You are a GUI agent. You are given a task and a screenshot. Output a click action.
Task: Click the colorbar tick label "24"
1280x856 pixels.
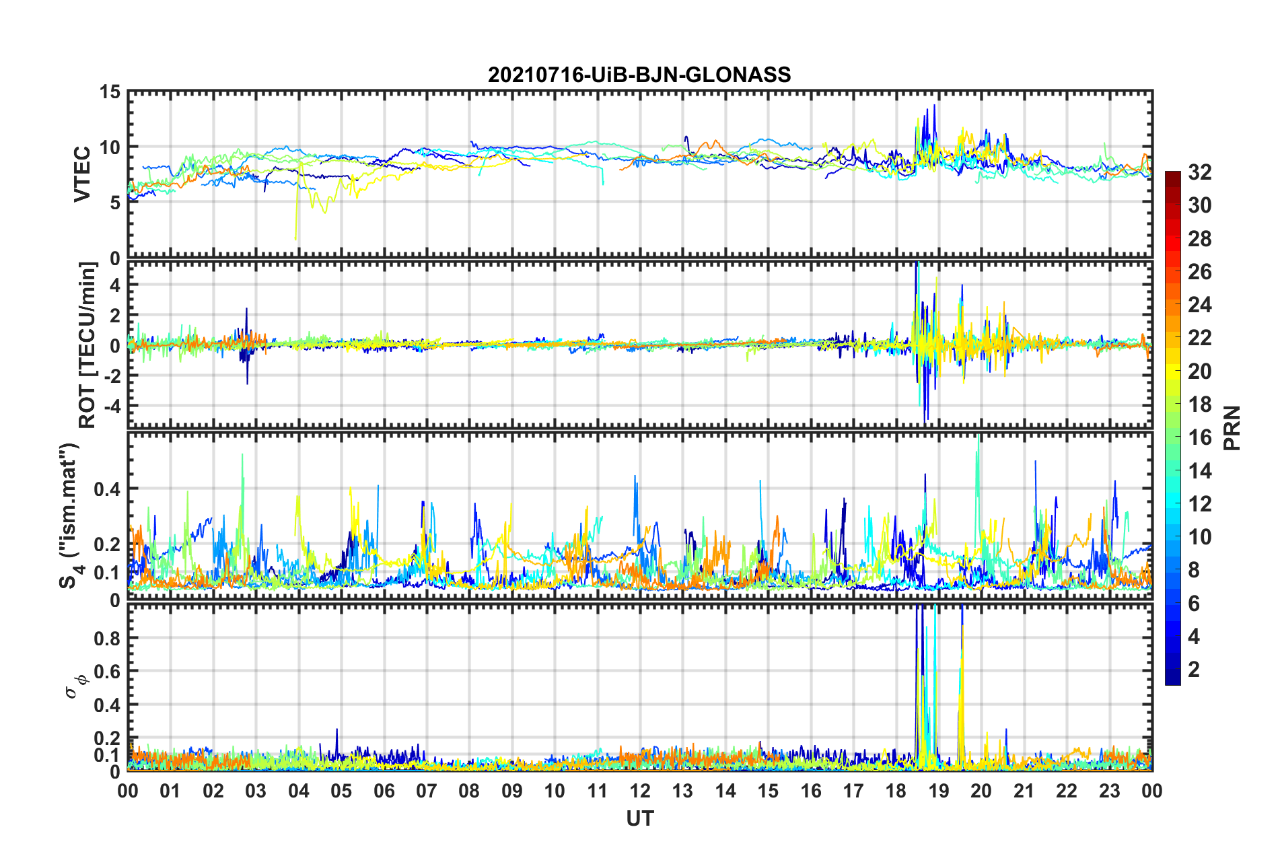tap(1200, 305)
